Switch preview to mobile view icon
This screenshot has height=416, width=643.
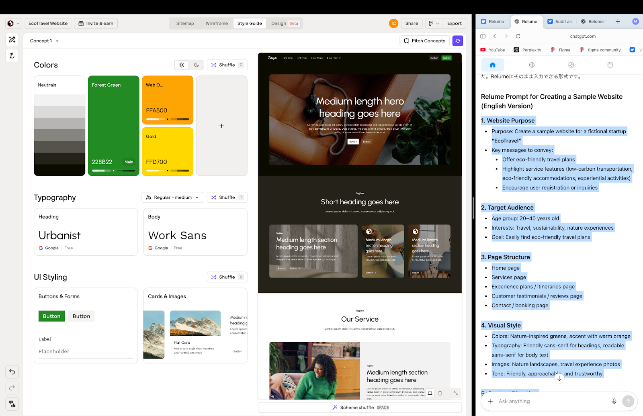[440, 393]
